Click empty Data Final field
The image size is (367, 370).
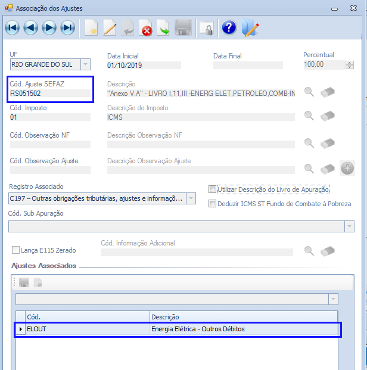[x=248, y=65]
